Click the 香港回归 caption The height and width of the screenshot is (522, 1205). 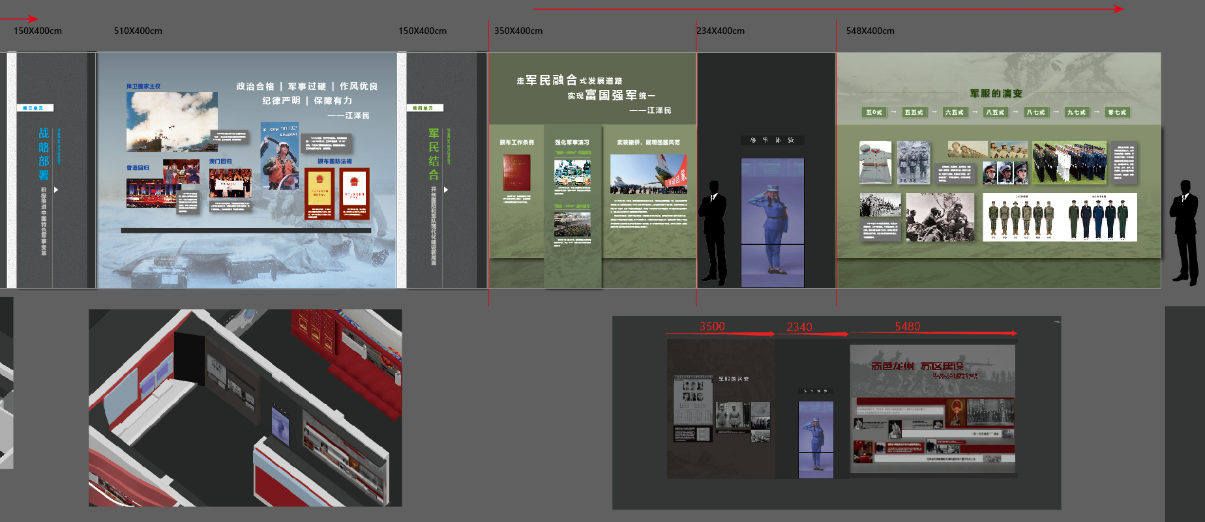coord(138,167)
